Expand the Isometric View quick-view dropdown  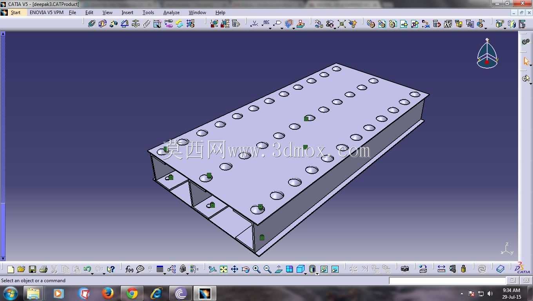pyautogui.click(x=306, y=273)
